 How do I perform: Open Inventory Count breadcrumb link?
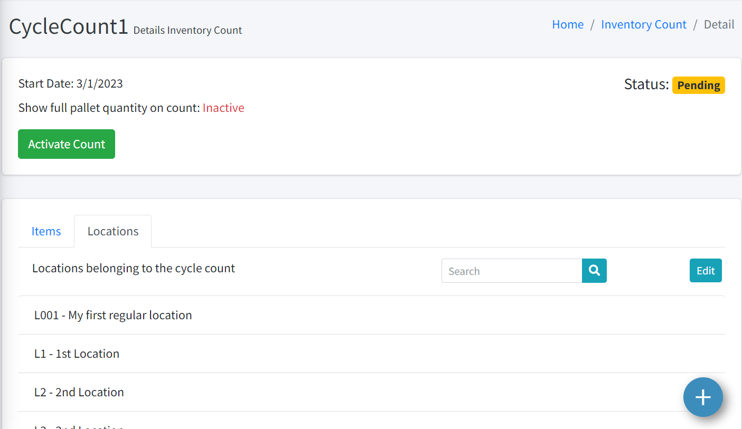pyautogui.click(x=643, y=24)
